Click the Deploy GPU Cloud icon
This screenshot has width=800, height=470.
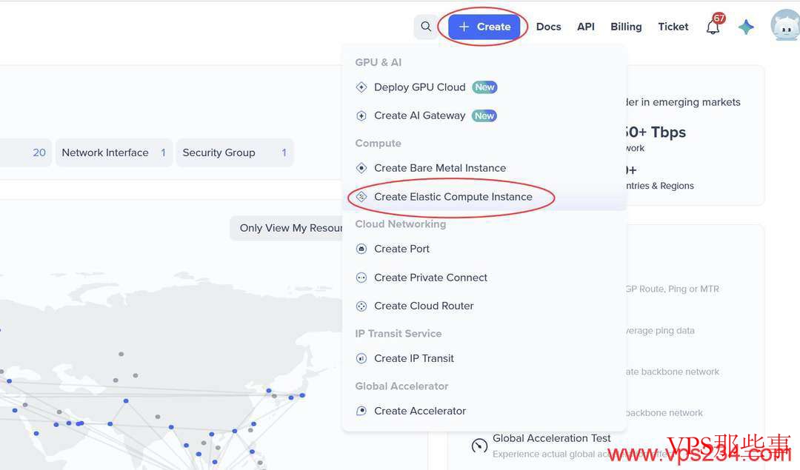[x=361, y=87]
